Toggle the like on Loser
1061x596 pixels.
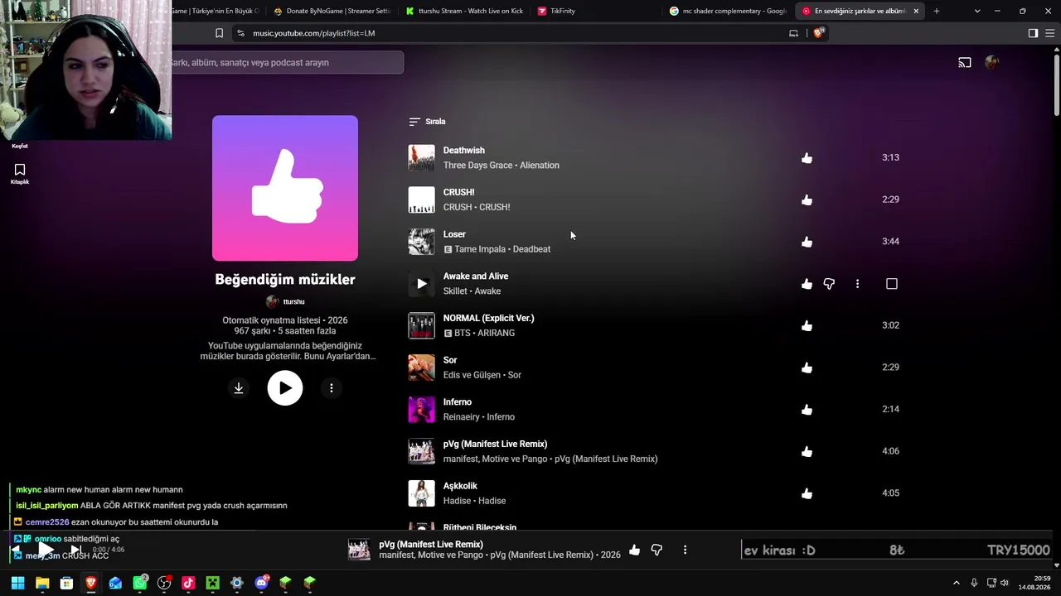(x=807, y=242)
